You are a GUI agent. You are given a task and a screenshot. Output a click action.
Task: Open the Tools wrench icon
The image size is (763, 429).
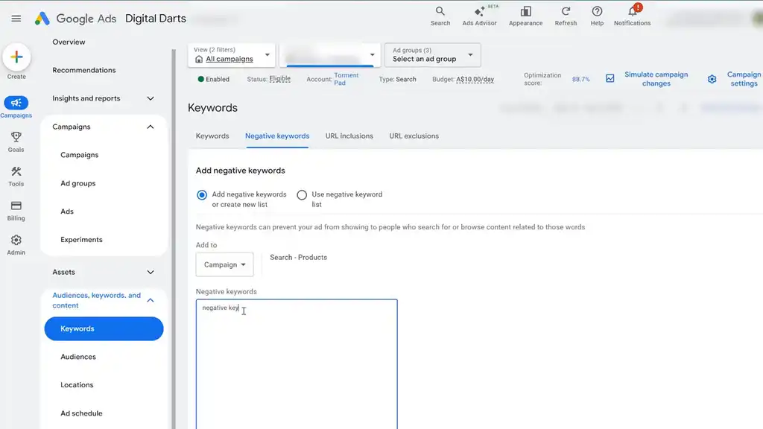(x=16, y=171)
